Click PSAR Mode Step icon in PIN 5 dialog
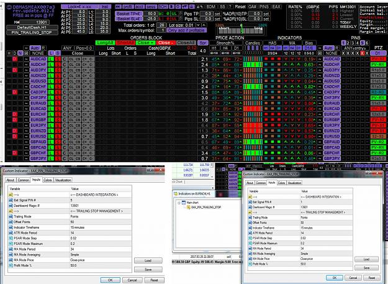Screen dimensions: 388x284 [11, 238]
